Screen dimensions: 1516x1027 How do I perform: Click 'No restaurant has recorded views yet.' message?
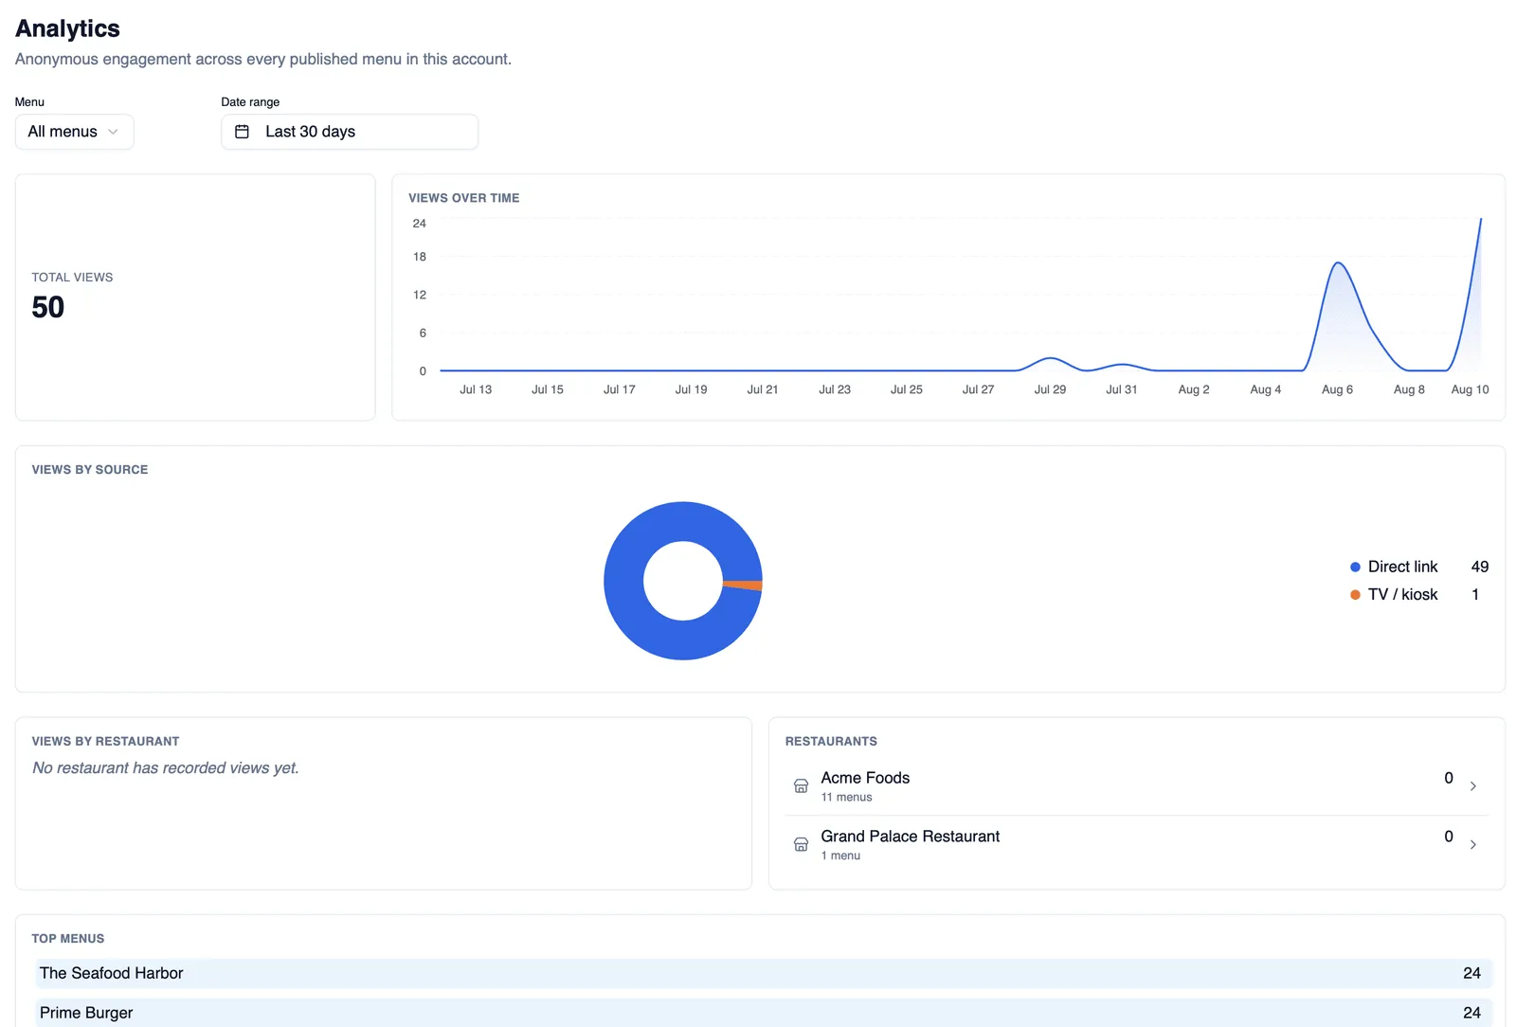click(x=166, y=767)
